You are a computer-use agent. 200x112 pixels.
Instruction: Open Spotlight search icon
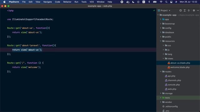pyautogui.click(x=166, y=2)
